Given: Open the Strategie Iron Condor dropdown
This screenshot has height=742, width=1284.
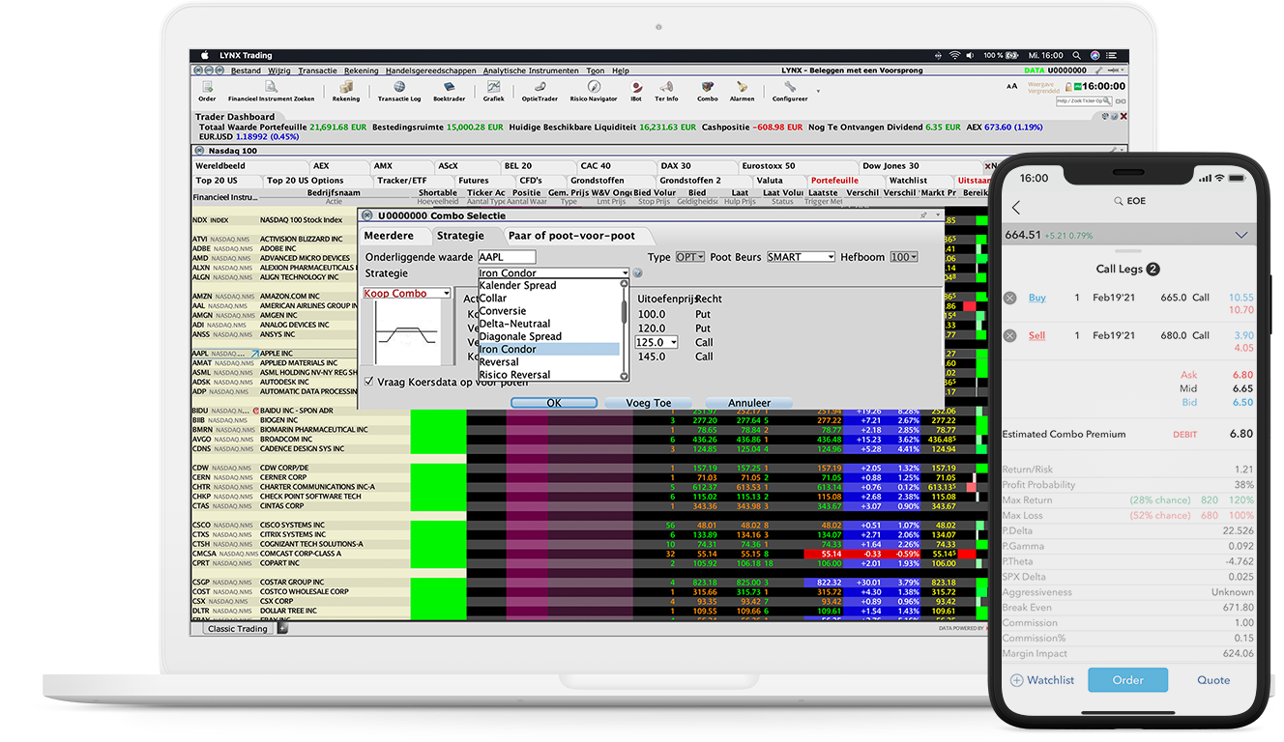Looking at the screenshot, I should (x=554, y=273).
